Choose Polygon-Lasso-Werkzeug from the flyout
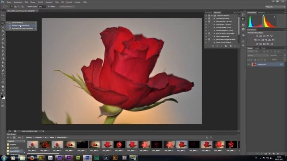 pyautogui.click(x=22, y=25)
